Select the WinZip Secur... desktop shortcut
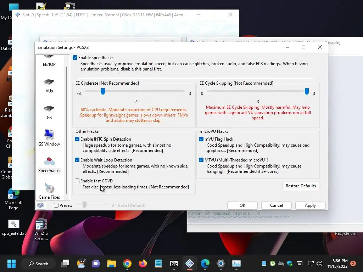363x272 pixels. [x=41, y=229]
